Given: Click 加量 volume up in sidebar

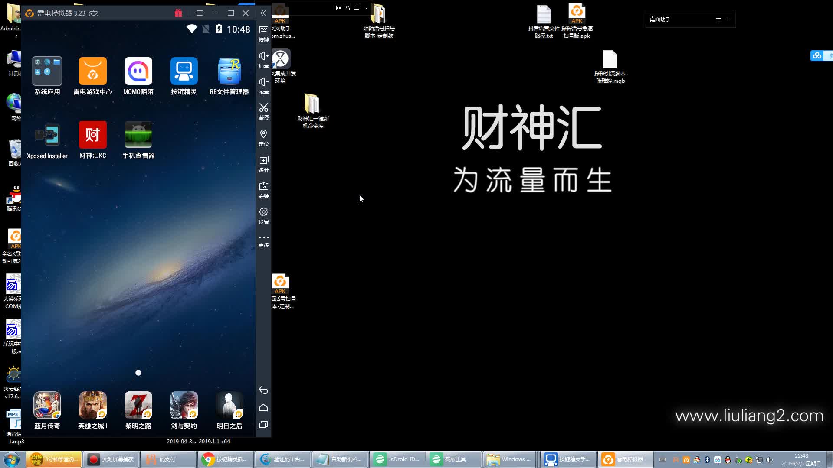Looking at the screenshot, I should click(263, 60).
